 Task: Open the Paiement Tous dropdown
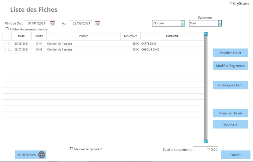pos(220,23)
